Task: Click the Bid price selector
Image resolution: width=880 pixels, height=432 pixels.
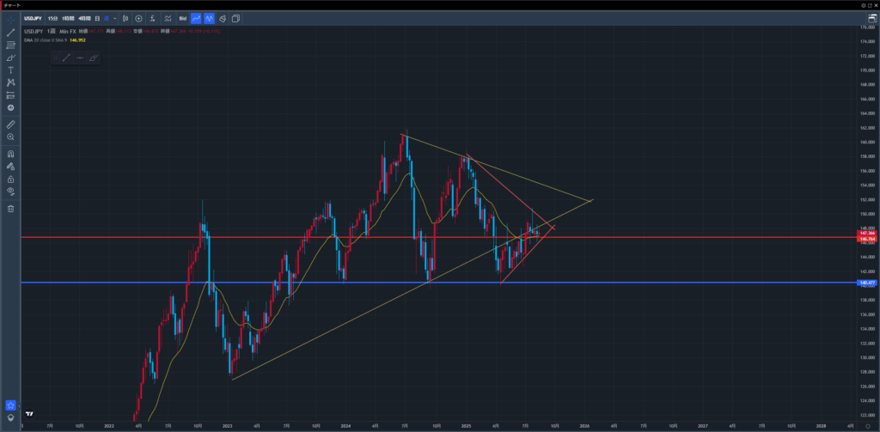Action: tap(182, 19)
